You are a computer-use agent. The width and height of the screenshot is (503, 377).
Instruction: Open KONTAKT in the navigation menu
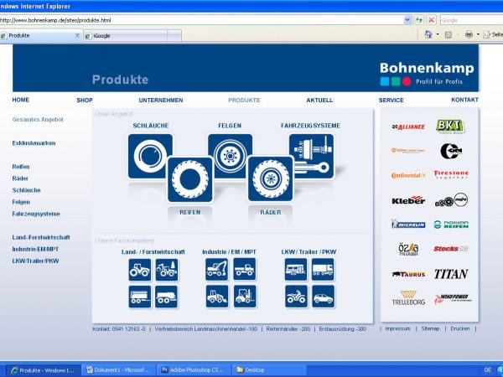[x=464, y=100]
